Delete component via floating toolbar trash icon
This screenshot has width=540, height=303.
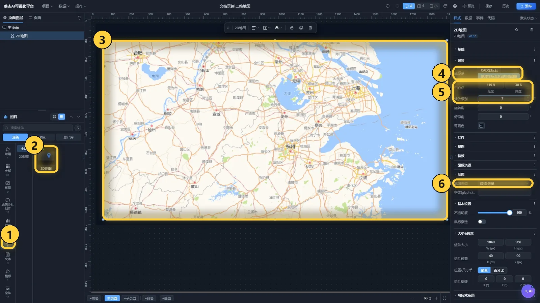310,28
